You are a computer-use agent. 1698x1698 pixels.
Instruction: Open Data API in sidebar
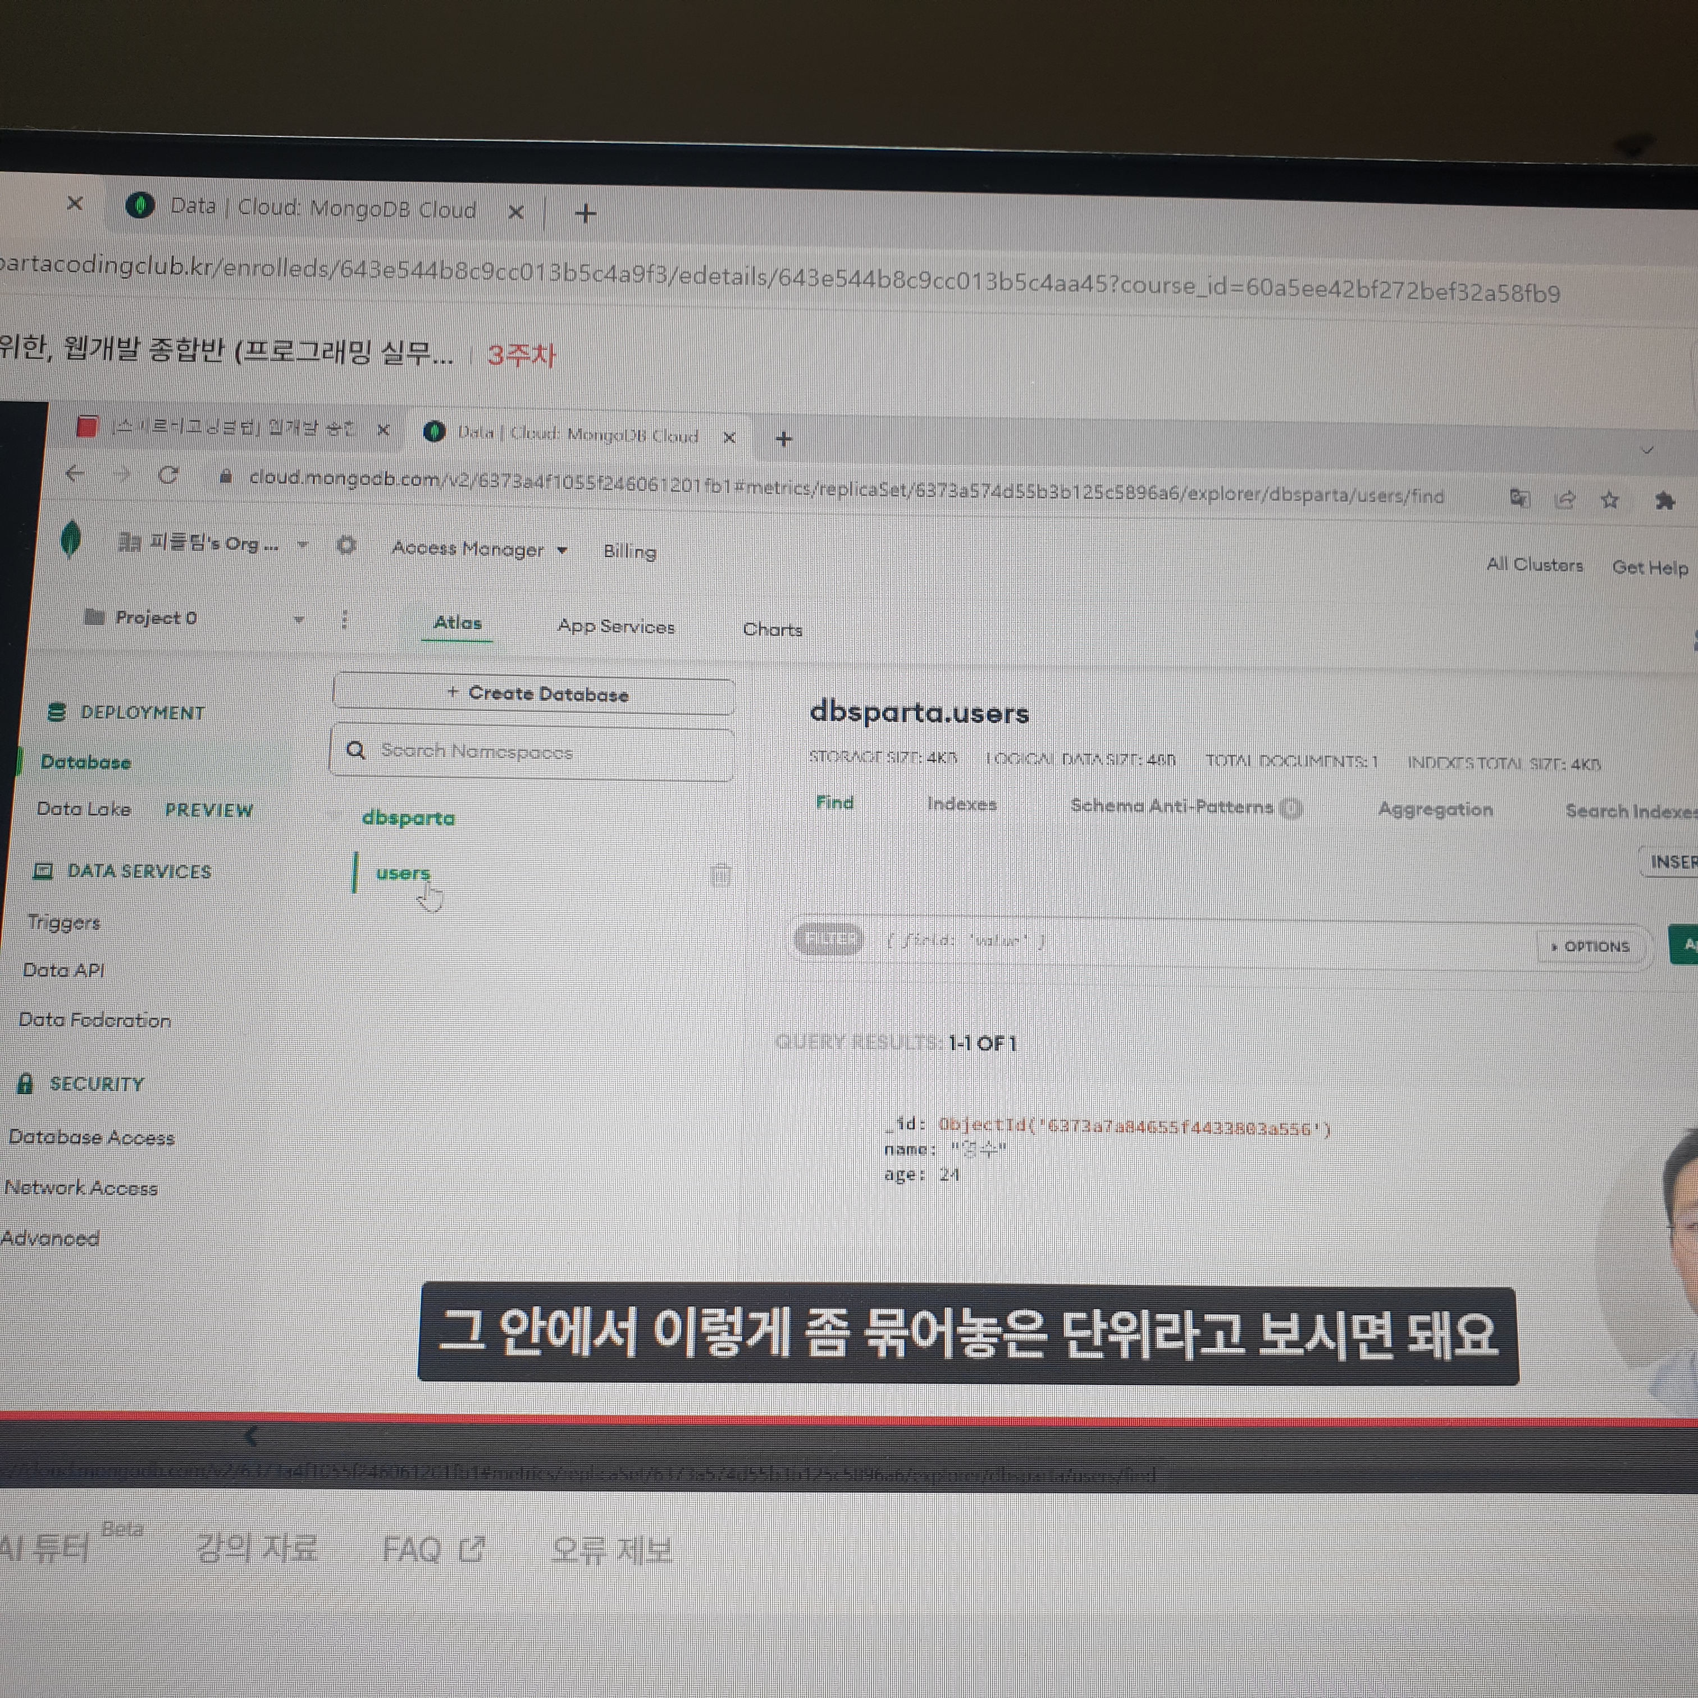(63, 970)
